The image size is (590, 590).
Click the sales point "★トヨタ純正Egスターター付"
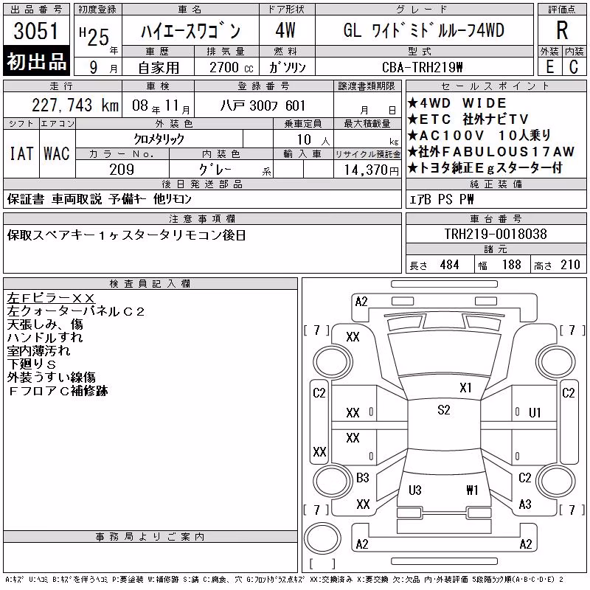(485, 168)
